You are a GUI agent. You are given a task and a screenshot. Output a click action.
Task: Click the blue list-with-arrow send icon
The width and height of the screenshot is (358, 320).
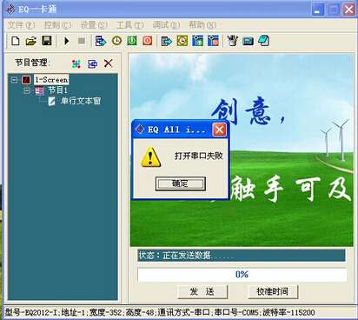[x=101, y=41]
